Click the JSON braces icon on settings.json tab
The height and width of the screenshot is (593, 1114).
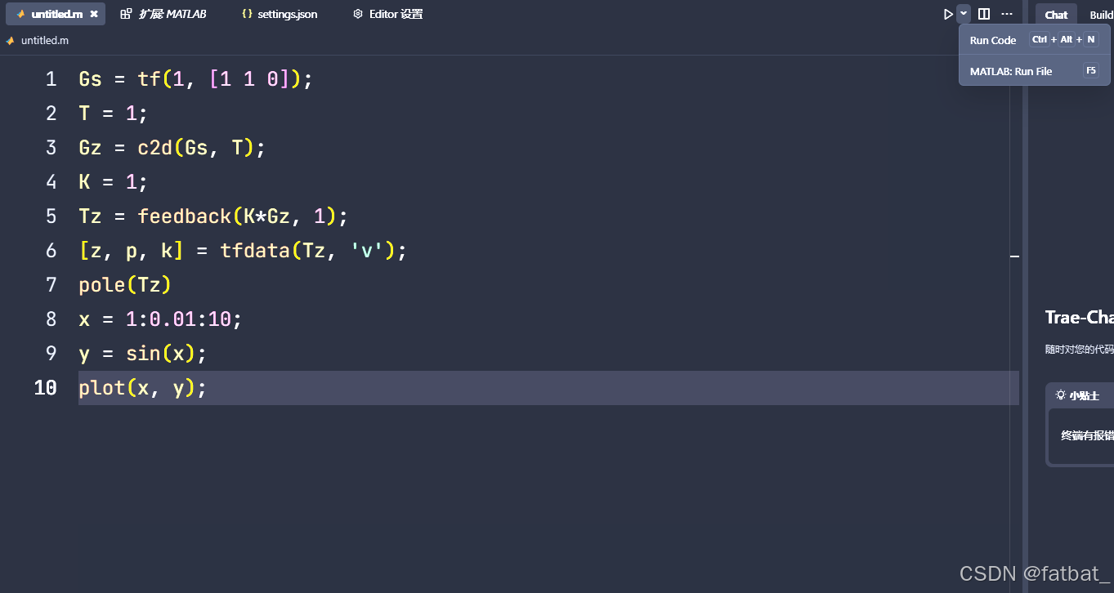[x=247, y=13]
